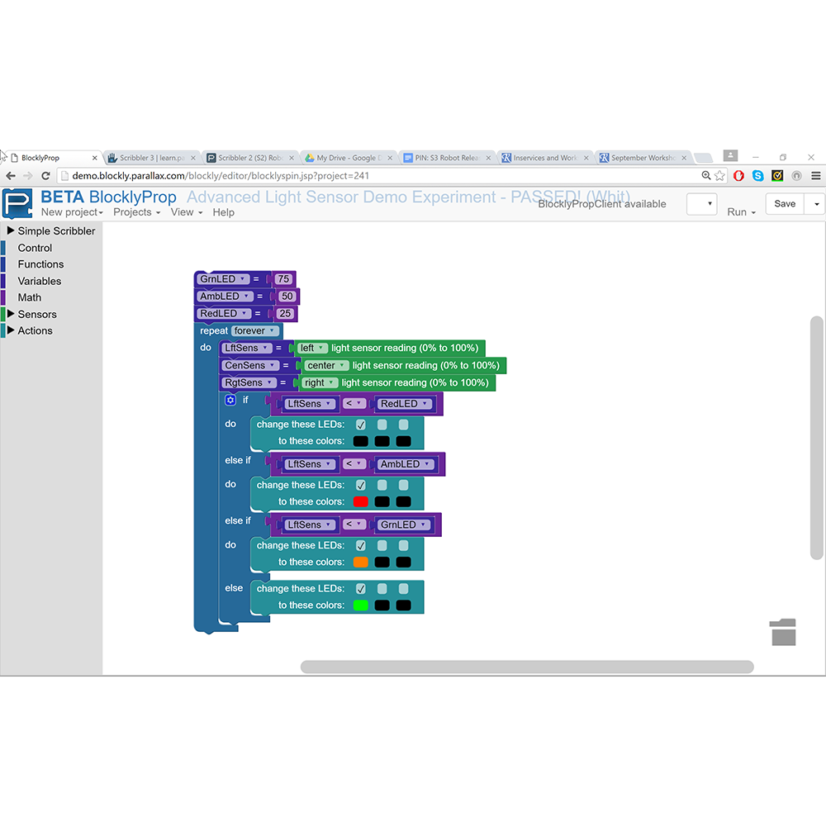826x826 pixels.
Task: Toggle first LED checkbox in AmbLED condition block
Action: click(x=361, y=485)
